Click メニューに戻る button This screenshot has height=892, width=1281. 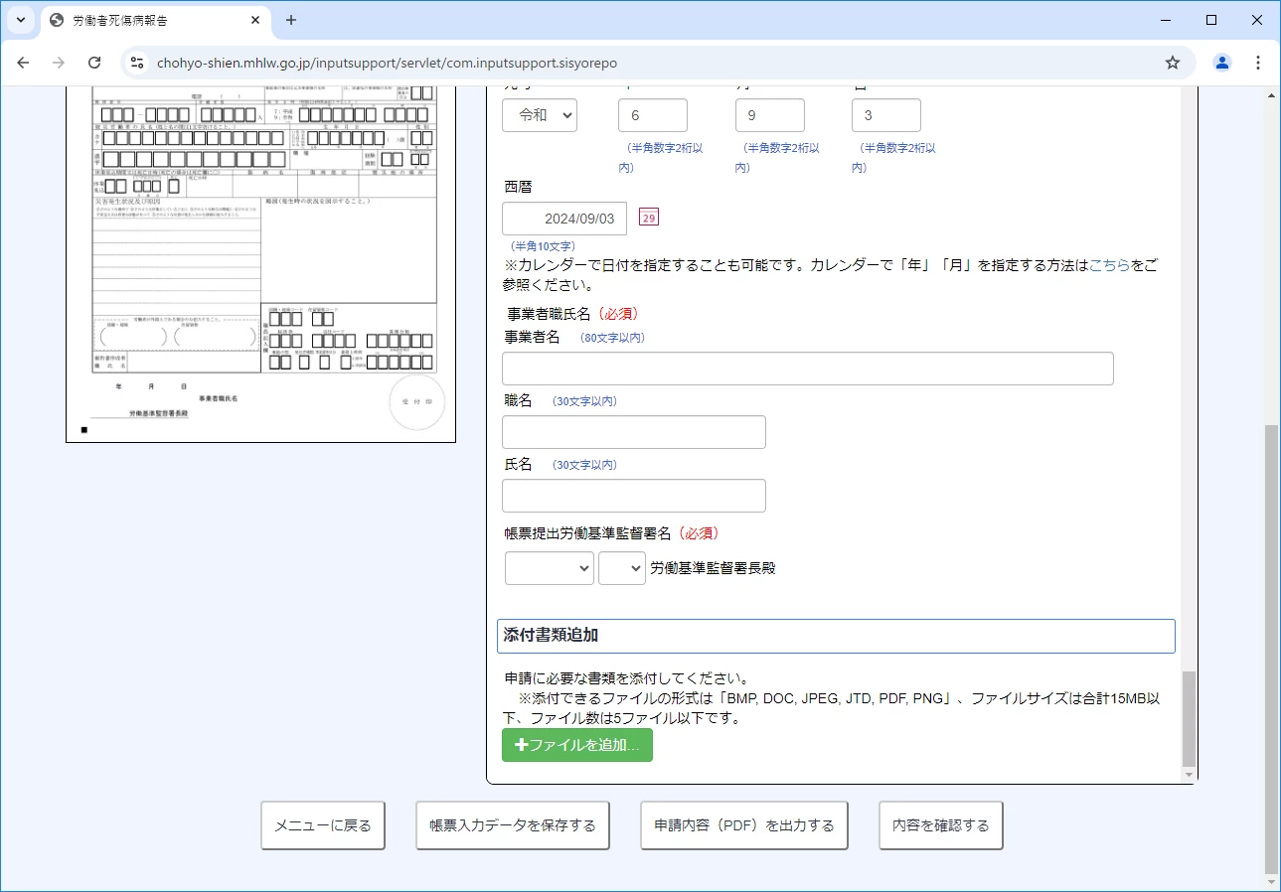[x=322, y=825]
